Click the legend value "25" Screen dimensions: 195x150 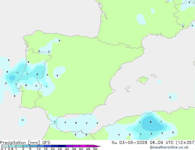(x=60, y=149)
